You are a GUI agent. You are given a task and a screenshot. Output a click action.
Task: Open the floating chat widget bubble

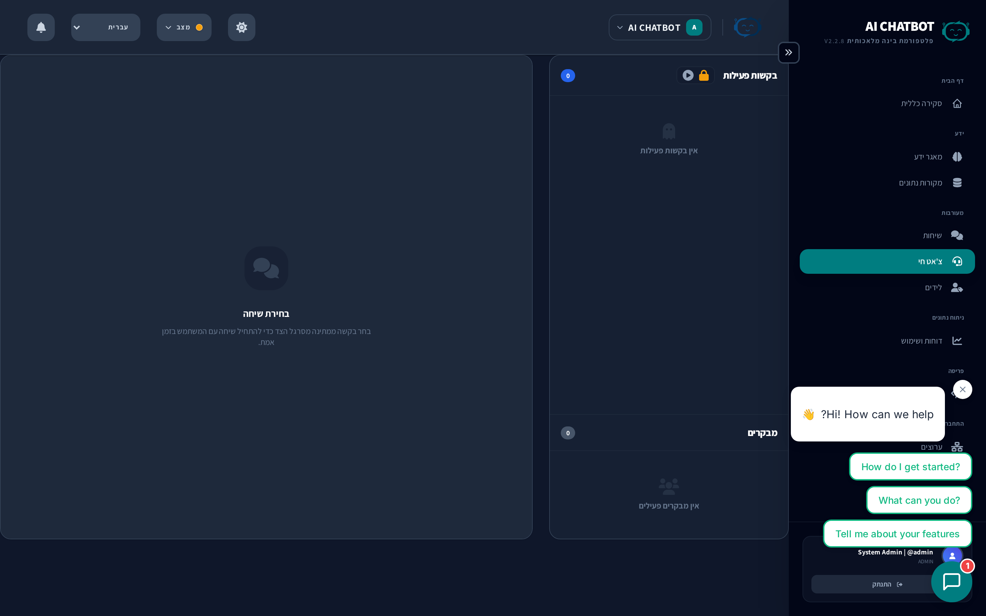(951, 581)
